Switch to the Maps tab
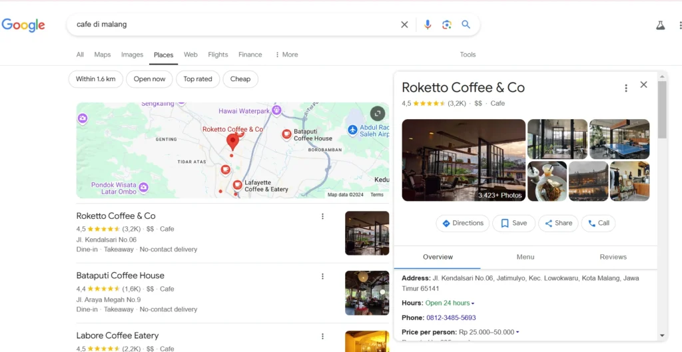Viewport: 682px width, 352px height. pyautogui.click(x=103, y=55)
